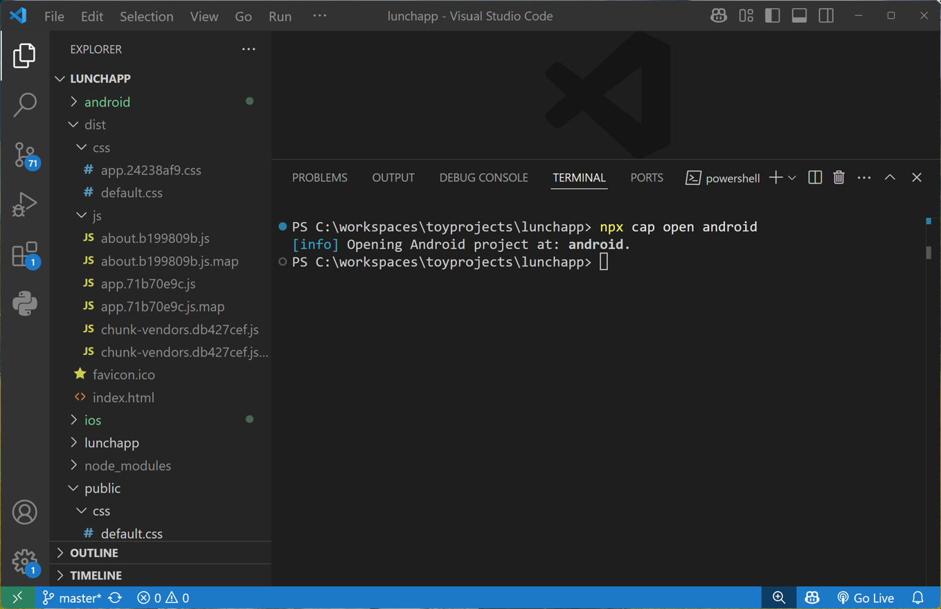
Task: Switch to the OUTPUT tab
Action: click(393, 178)
